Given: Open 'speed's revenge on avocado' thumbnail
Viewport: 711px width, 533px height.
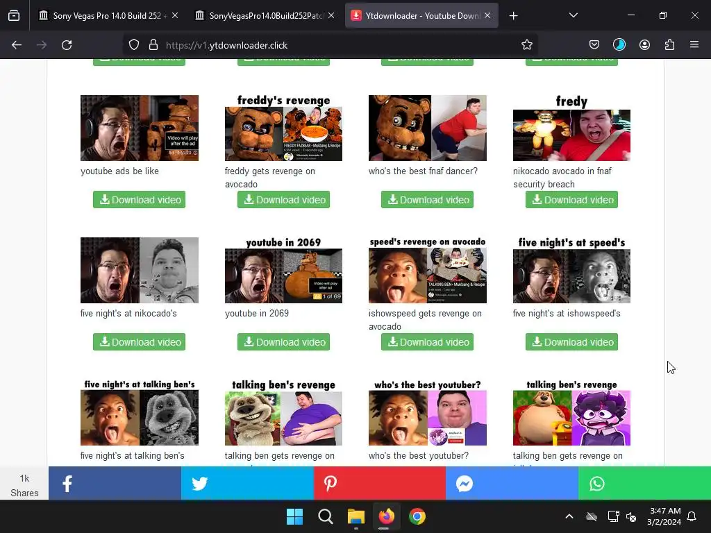Looking at the screenshot, I should (x=427, y=270).
